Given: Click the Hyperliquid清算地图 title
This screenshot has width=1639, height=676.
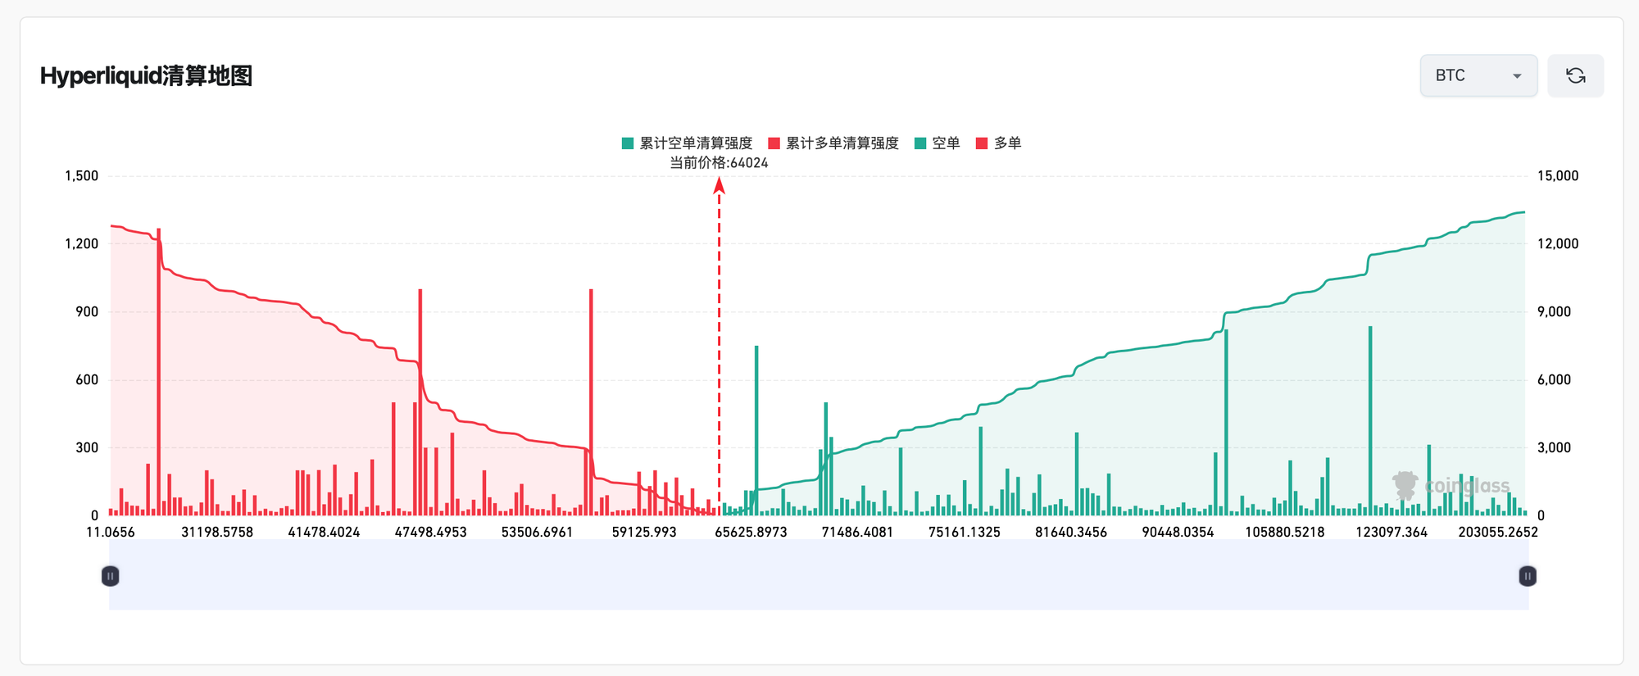Looking at the screenshot, I should [146, 75].
